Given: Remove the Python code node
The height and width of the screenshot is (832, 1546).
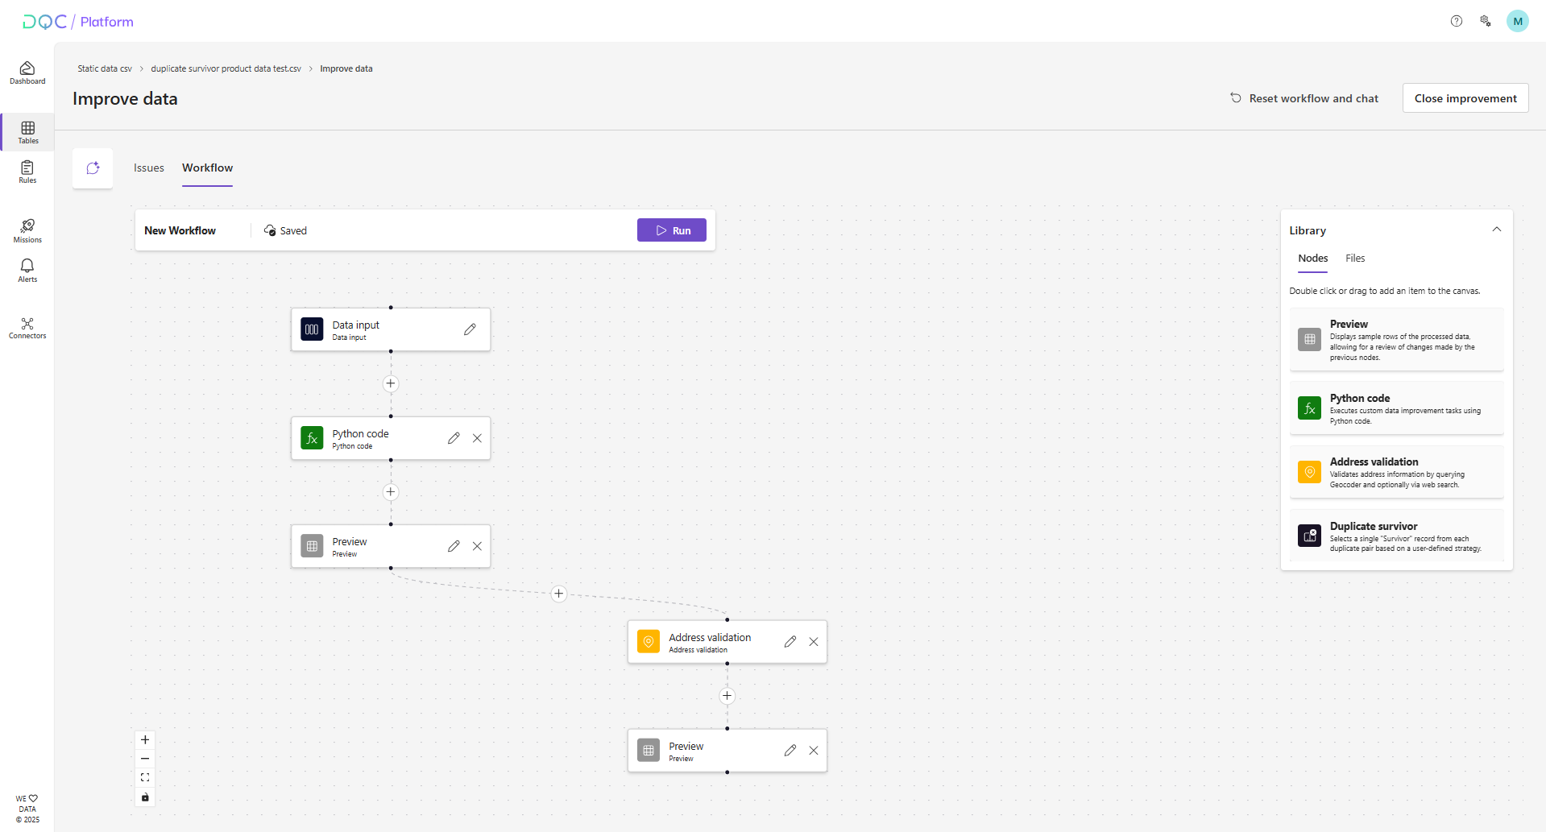Looking at the screenshot, I should pyautogui.click(x=477, y=438).
